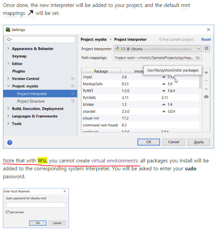This screenshot has width=217, height=232.
Task: Select the command-not-found package row
Action: coord(140,125)
